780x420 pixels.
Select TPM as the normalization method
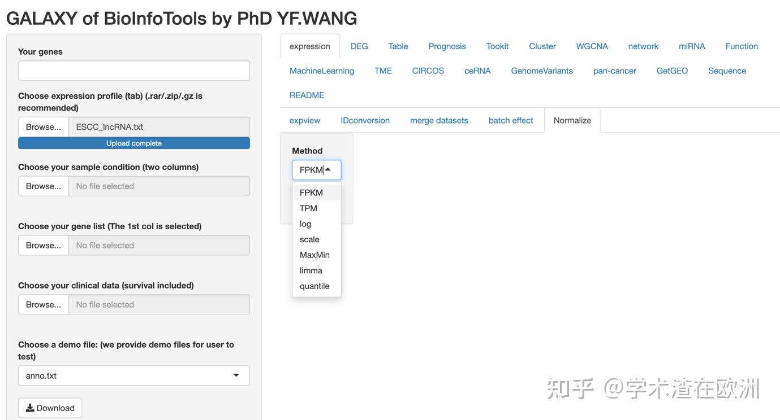[x=308, y=208]
